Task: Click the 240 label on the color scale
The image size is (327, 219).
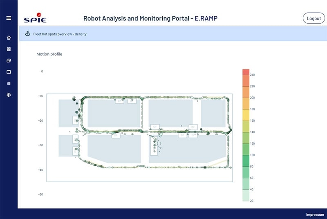Action: pos(252,75)
